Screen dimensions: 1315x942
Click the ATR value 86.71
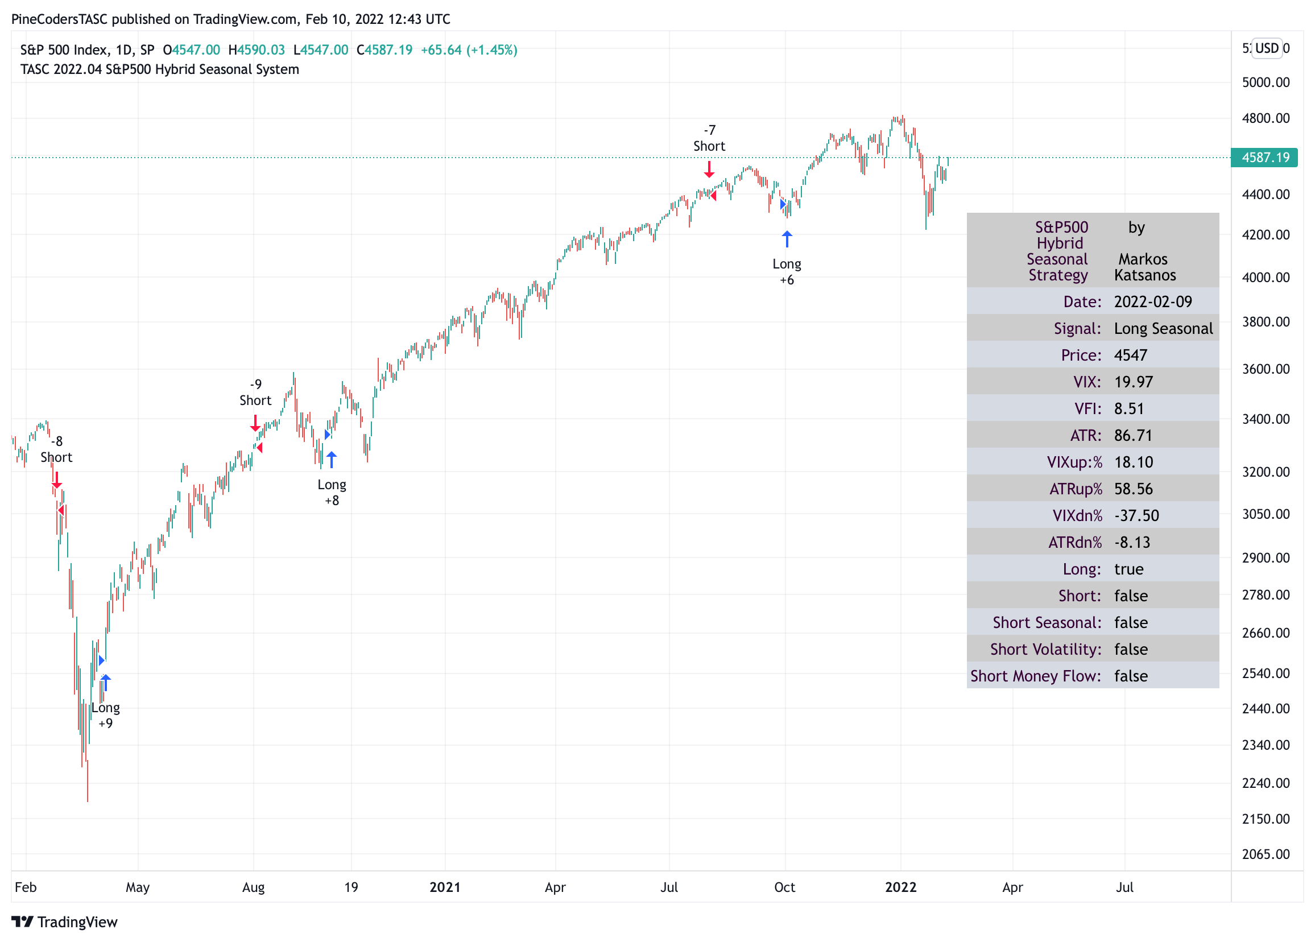[x=1133, y=436]
